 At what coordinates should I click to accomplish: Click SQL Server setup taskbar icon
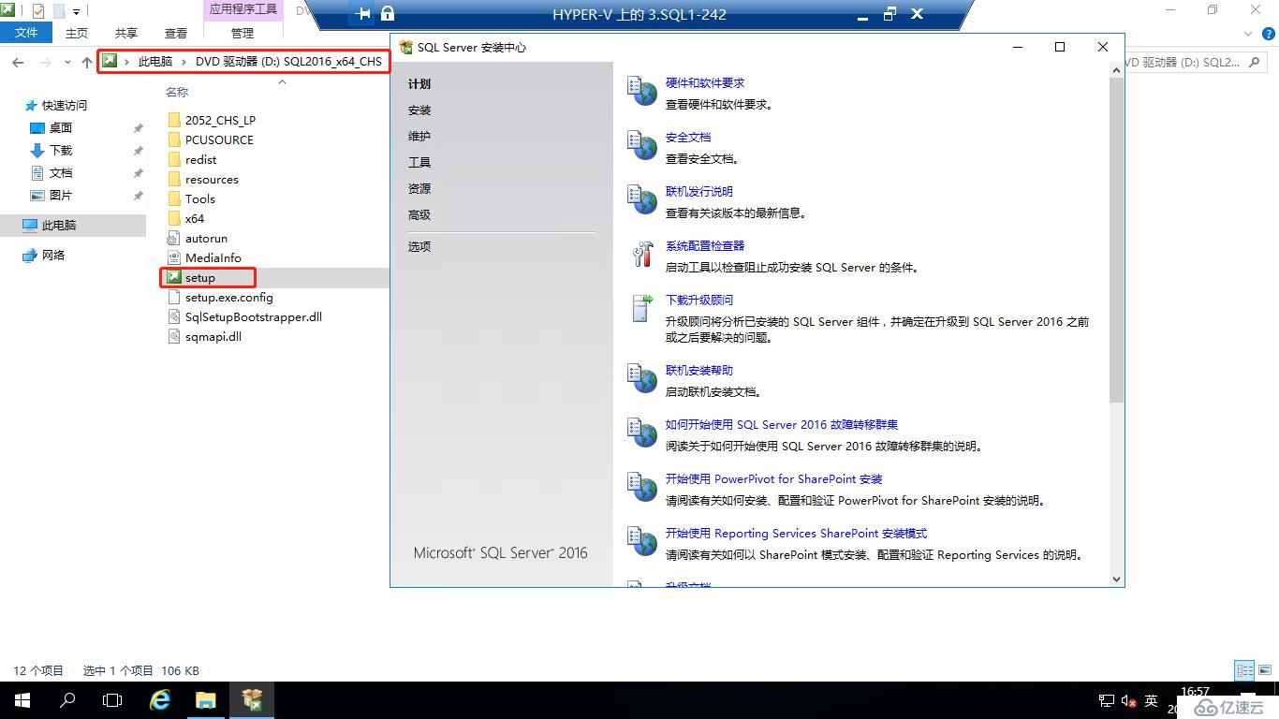(x=251, y=700)
